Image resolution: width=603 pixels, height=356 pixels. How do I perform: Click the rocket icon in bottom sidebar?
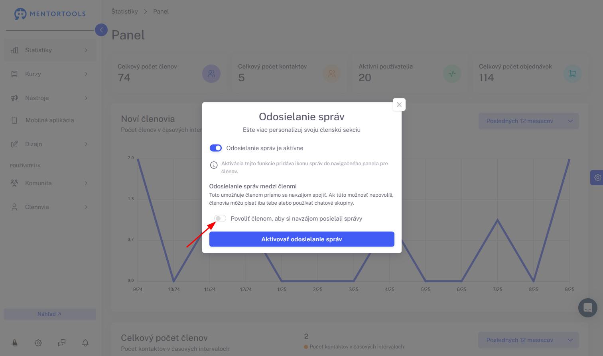pyautogui.click(x=14, y=342)
